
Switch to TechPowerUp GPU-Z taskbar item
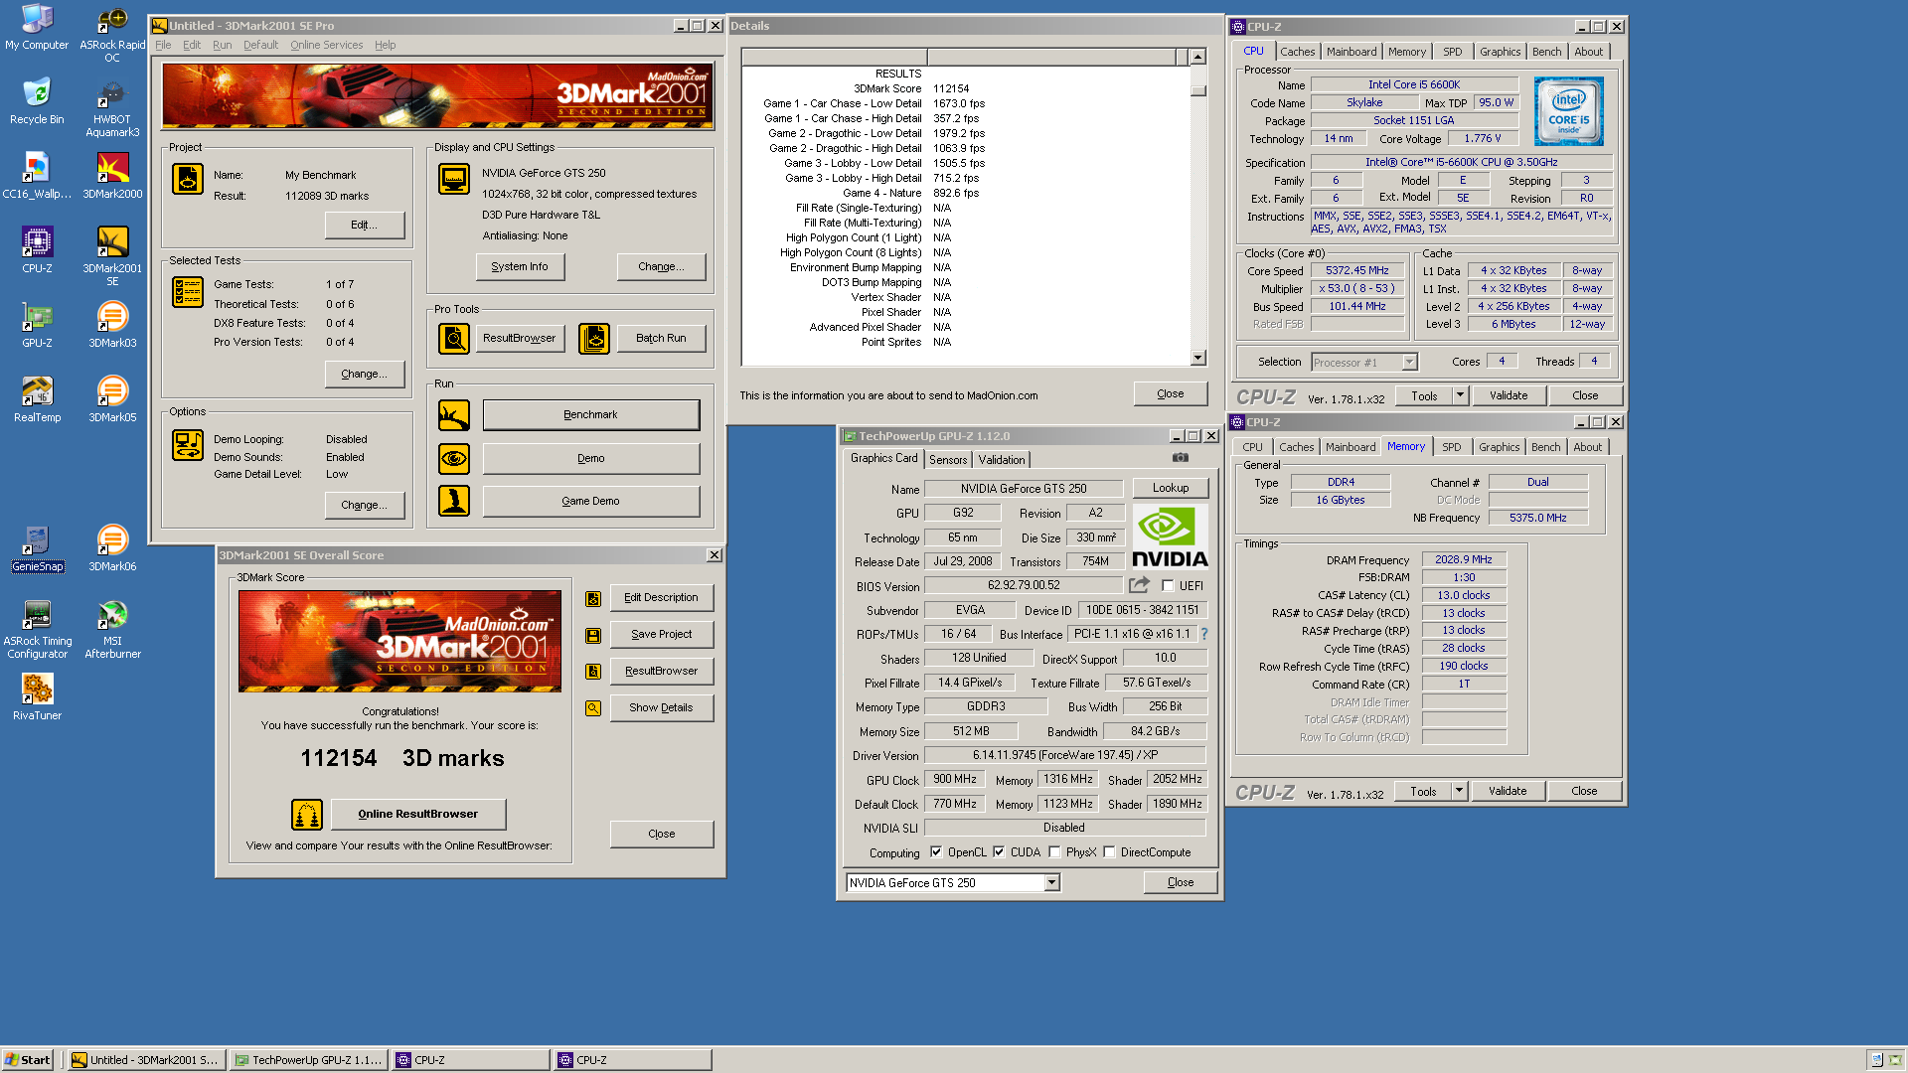coord(309,1060)
